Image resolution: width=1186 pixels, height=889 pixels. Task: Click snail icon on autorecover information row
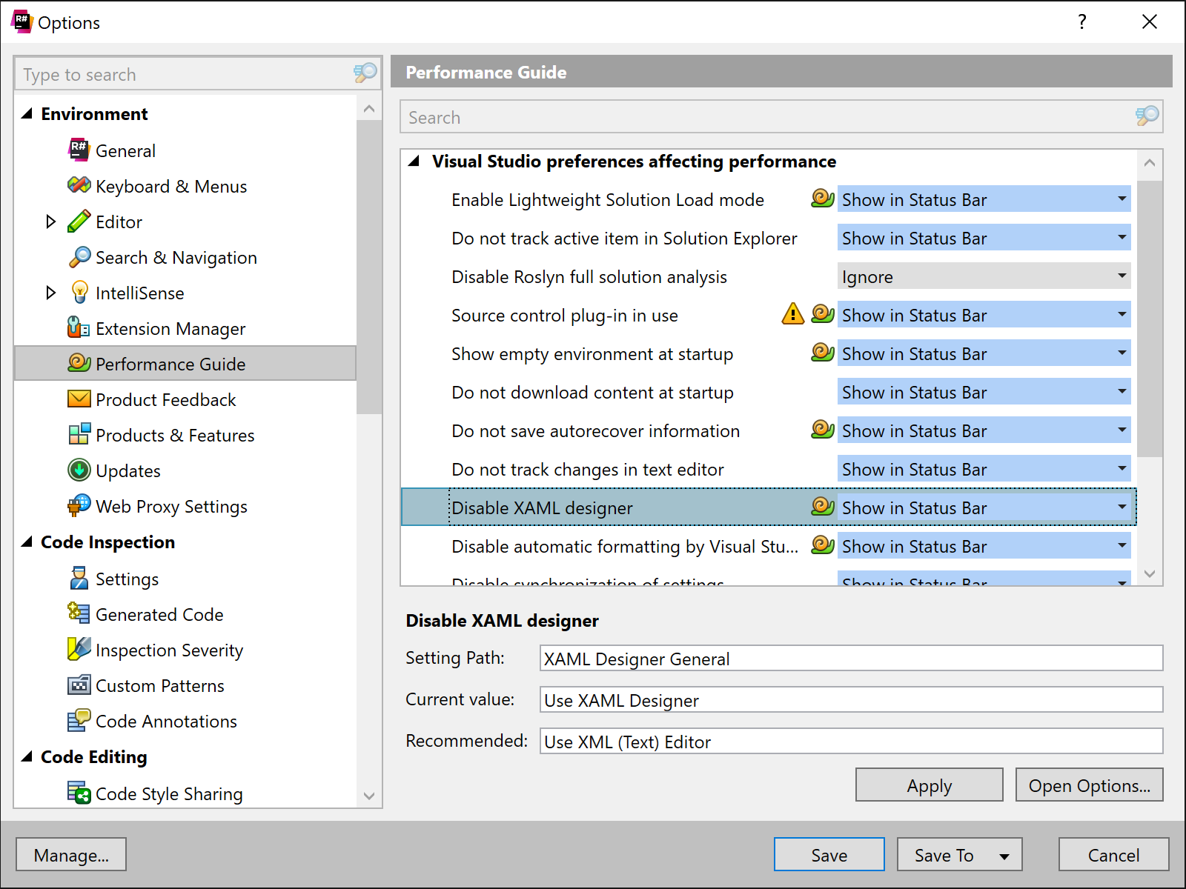tap(823, 430)
